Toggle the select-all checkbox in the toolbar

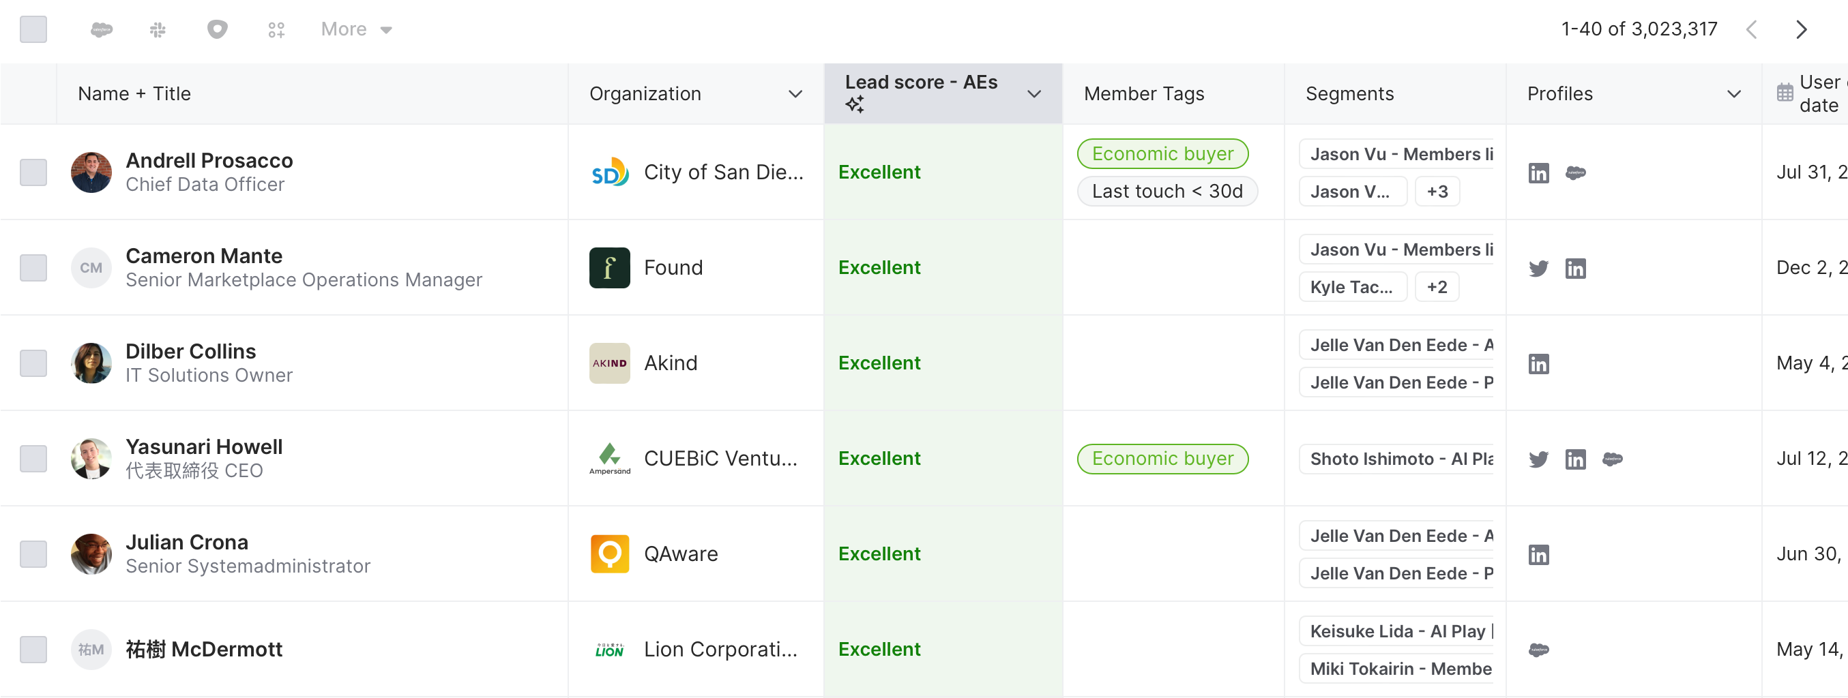point(33,29)
